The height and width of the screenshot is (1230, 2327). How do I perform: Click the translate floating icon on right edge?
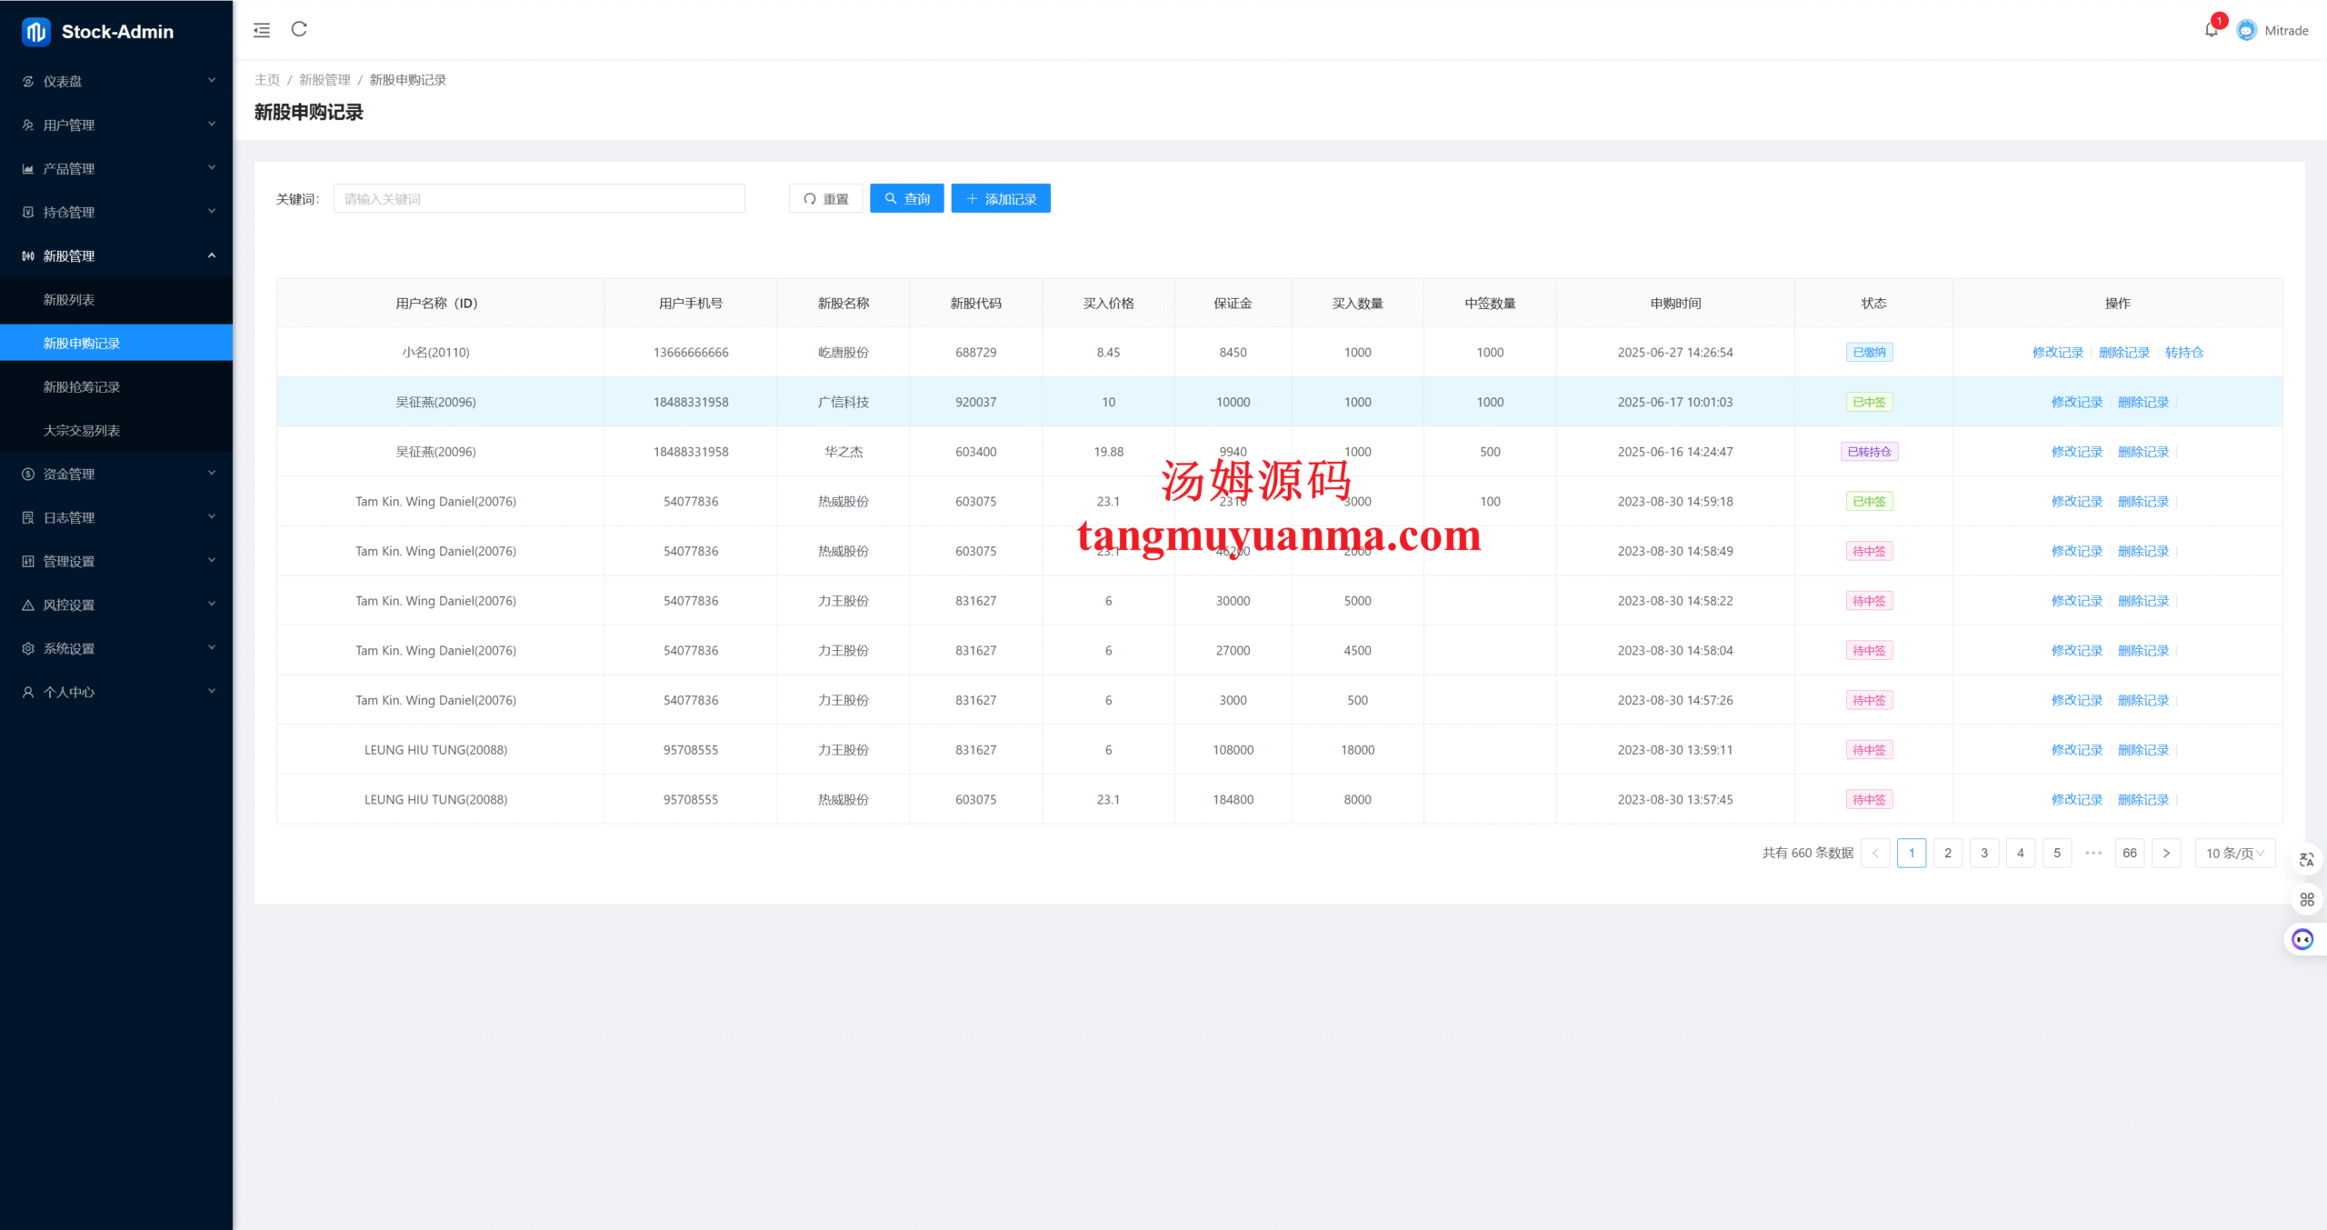[2306, 859]
